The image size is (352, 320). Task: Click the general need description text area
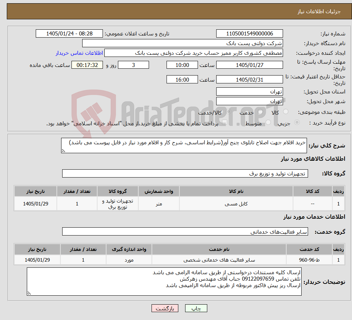point(184,145)
